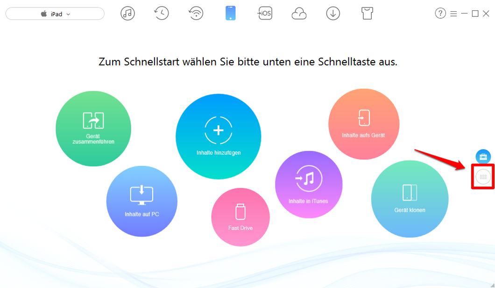The width and height of the screenshot is (495, 288).
Task: Click the Fast Drive shortcut
Action: click(240, 217)
